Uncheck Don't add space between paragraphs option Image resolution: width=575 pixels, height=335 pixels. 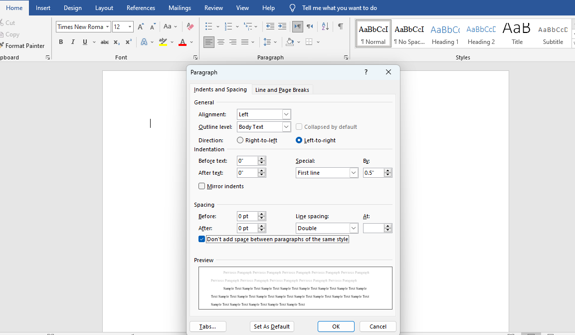201,239
